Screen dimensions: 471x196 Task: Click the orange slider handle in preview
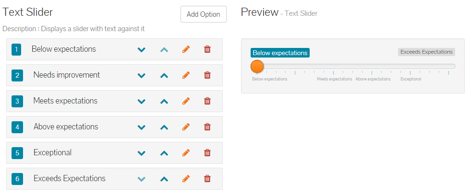(257, 66)
